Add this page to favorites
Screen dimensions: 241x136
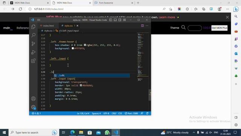tap(171, 9)
